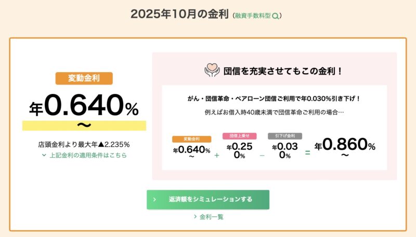This screenshot has width=416, height=237.
Task: Click the magnifier icon beside 融資手数料型
Action: tap(276, 16)
